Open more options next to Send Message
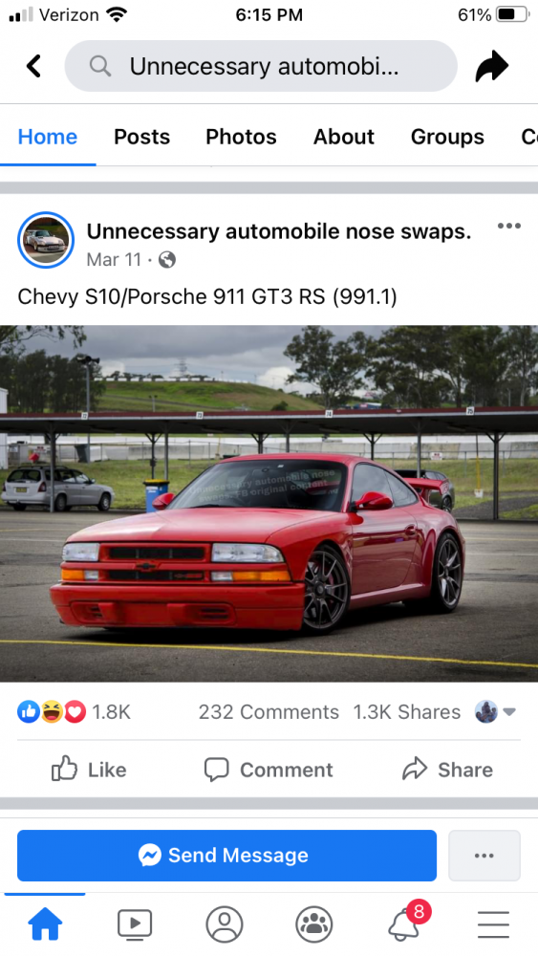This screenshot has width=538, height=956. 484,856
